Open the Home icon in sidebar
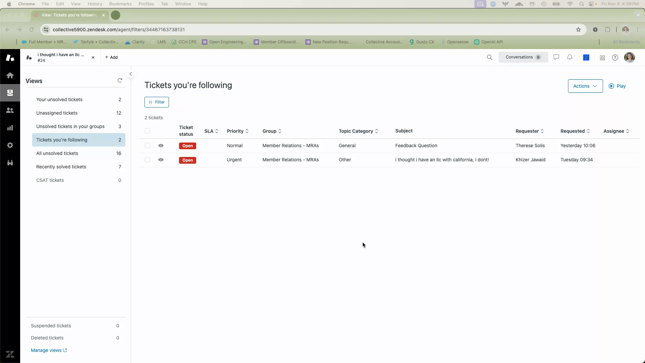Viewport: 645px width, 363px height. 10,75
